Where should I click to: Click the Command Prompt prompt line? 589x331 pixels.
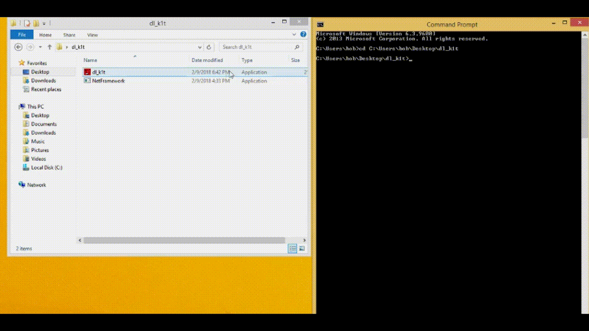point(364,58)
